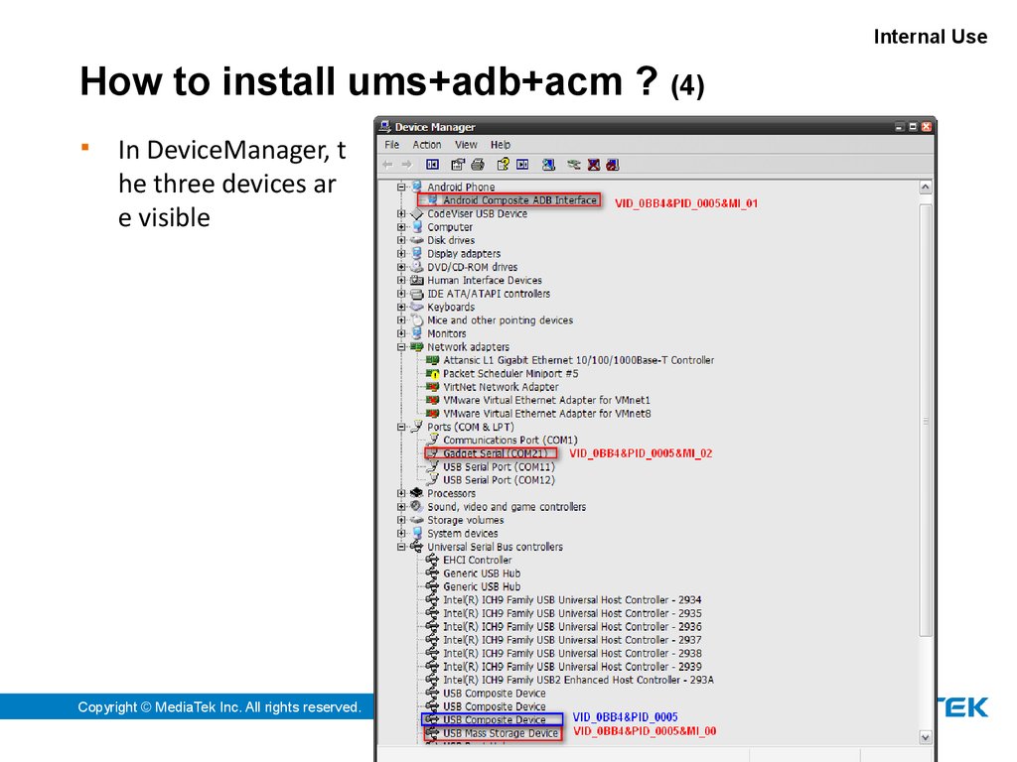Select USB Serial Port (COM11)
Viewport: 1017px width, 762px height.
point(499,467)
